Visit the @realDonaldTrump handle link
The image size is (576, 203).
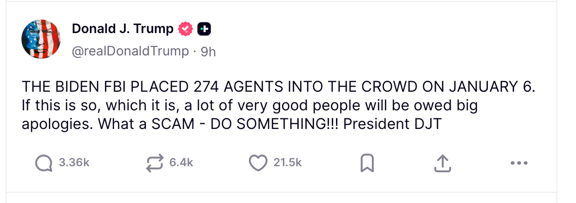130,51
